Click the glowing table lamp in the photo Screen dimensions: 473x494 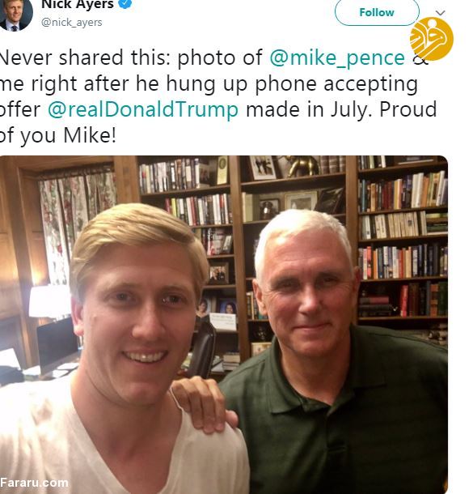tap(49, 301)
